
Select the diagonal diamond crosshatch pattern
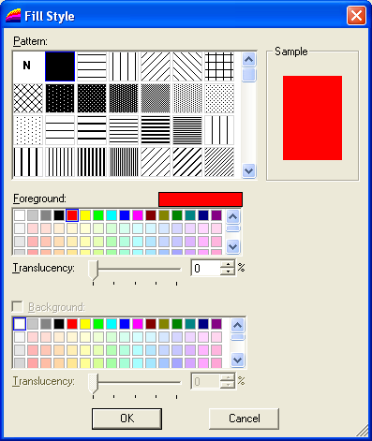click(28, 98)
